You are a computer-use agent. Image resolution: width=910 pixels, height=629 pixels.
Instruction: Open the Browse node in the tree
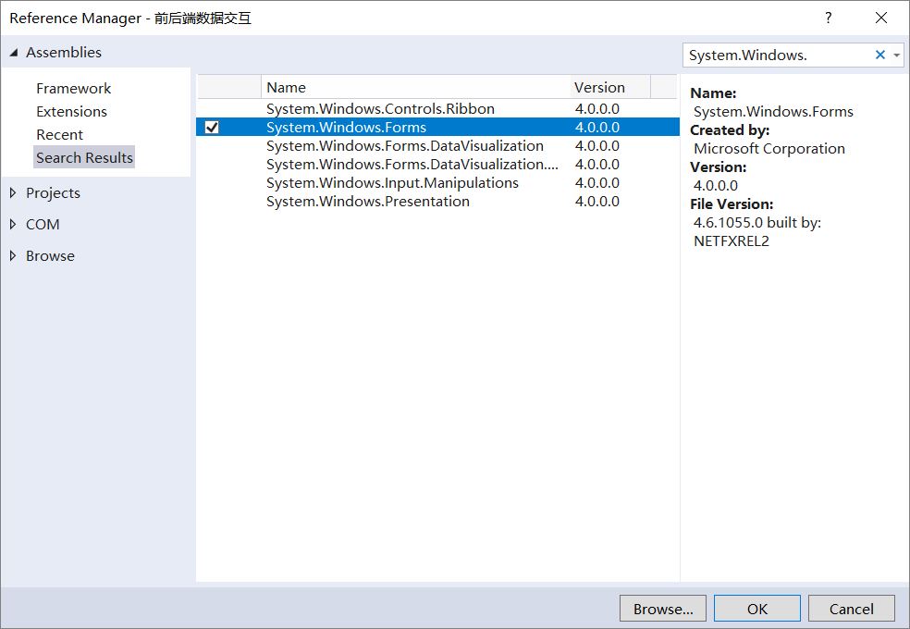point(50,255)
